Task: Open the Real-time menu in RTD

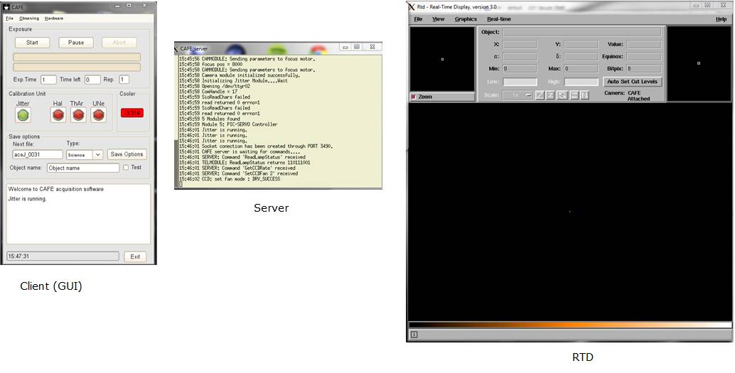Action: click(x=498, y=19)
